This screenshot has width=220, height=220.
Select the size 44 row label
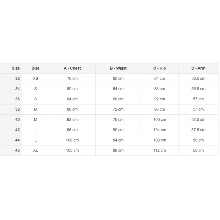click(x=18, y=140)
